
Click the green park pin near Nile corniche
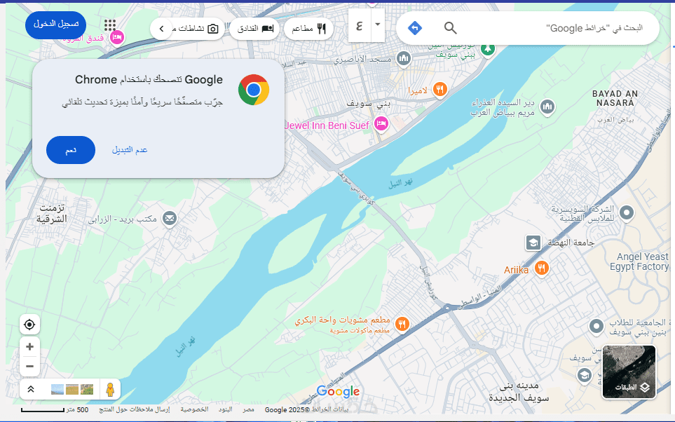(487, 48)
